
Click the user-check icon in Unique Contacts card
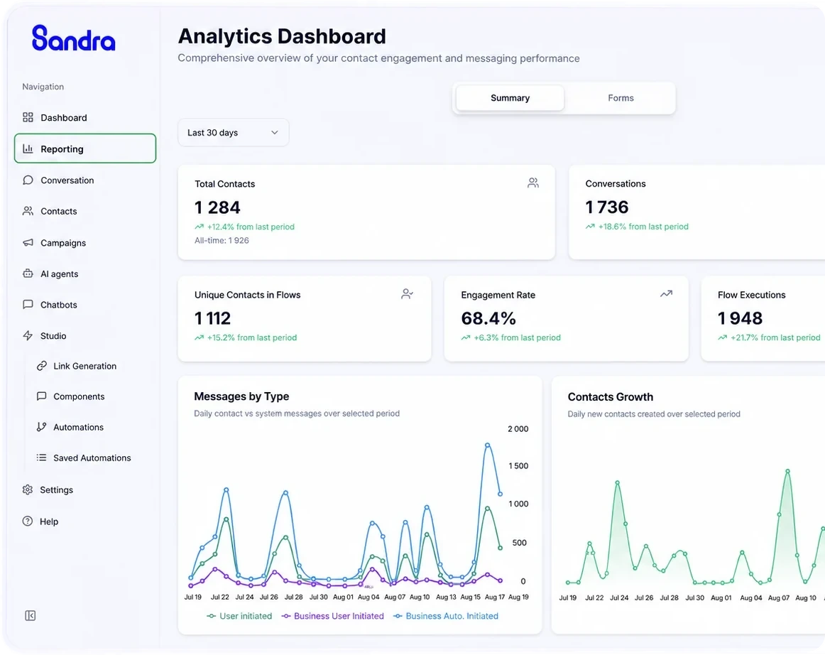[x=407, y=294]
